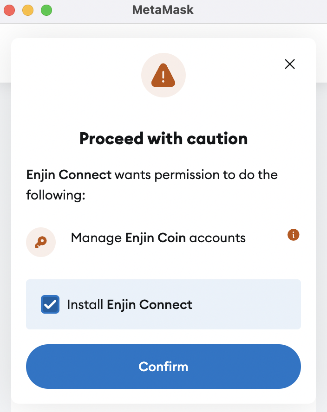The width and height of the screenshot is (327, 412).
Task: Click the Proceed with caution heading
Action: (x=163, y=138)
